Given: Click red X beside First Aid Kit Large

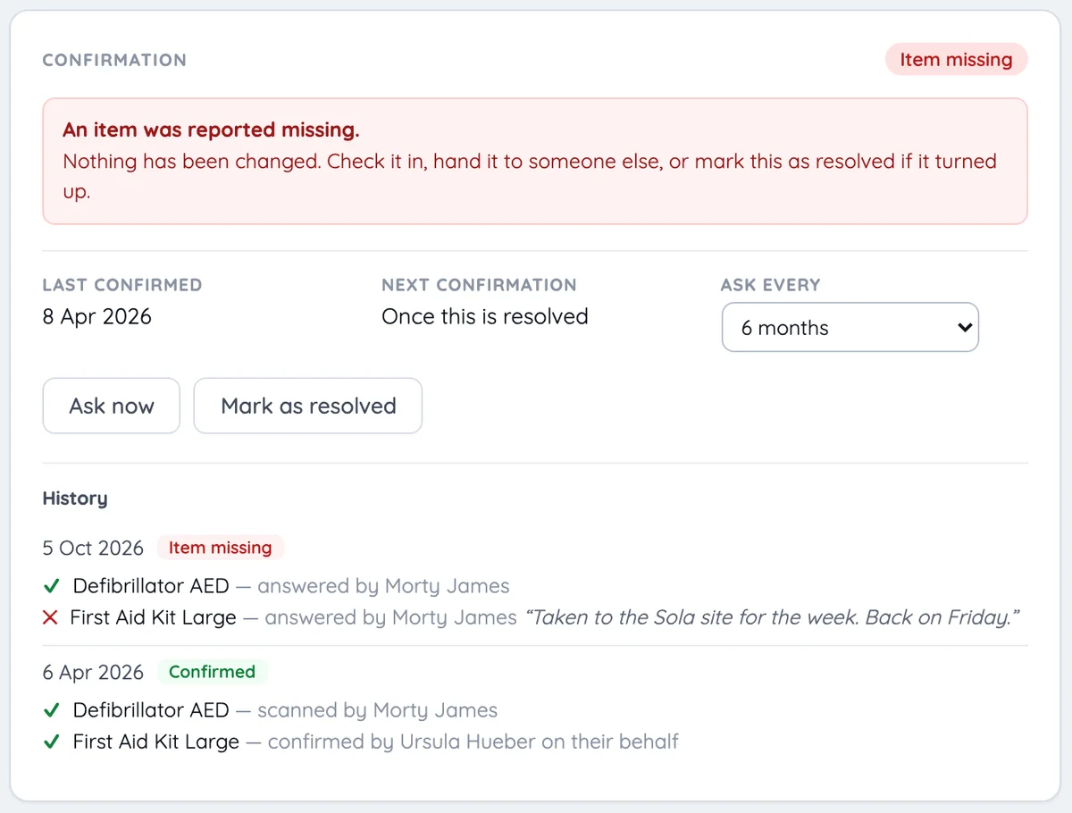Looking at the screenshot, I should tap(51, 618).
